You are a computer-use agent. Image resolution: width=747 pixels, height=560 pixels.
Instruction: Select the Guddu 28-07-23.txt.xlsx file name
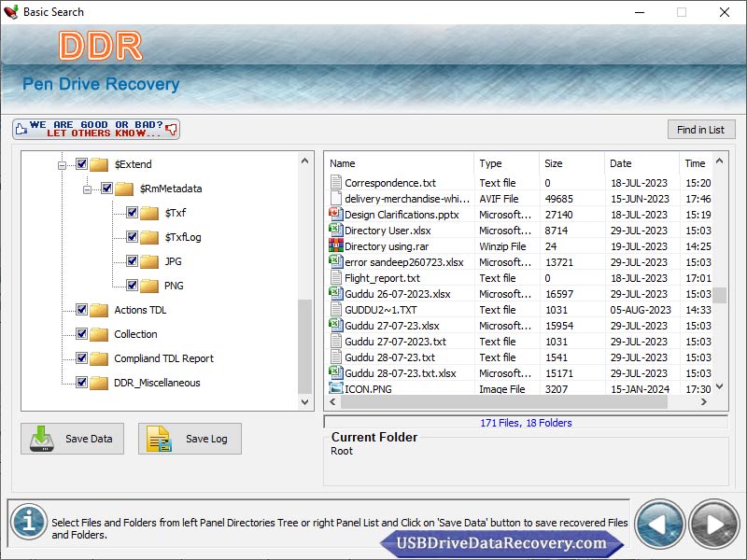[x=401, y=372]
